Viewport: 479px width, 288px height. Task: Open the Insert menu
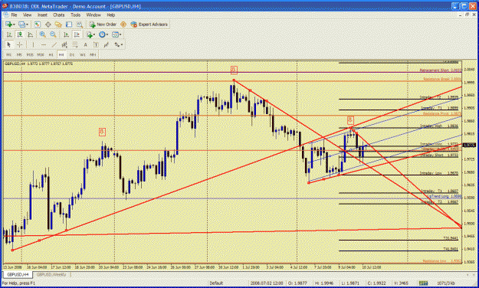click(x=42, y=15)
